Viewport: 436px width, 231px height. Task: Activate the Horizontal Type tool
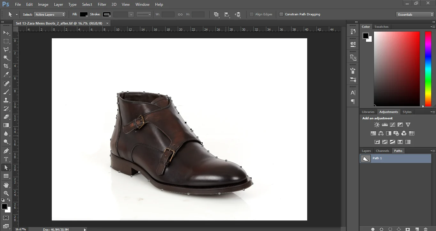(6, 159)
